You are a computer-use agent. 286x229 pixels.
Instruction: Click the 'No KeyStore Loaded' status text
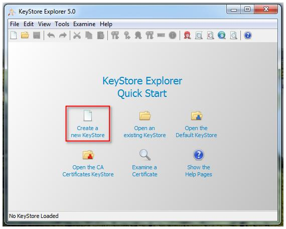(34, 216)
